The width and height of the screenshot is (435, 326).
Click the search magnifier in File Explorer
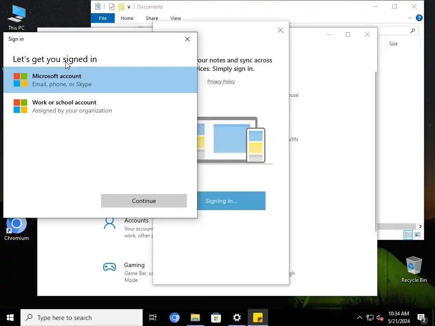[x=412, y=31]
